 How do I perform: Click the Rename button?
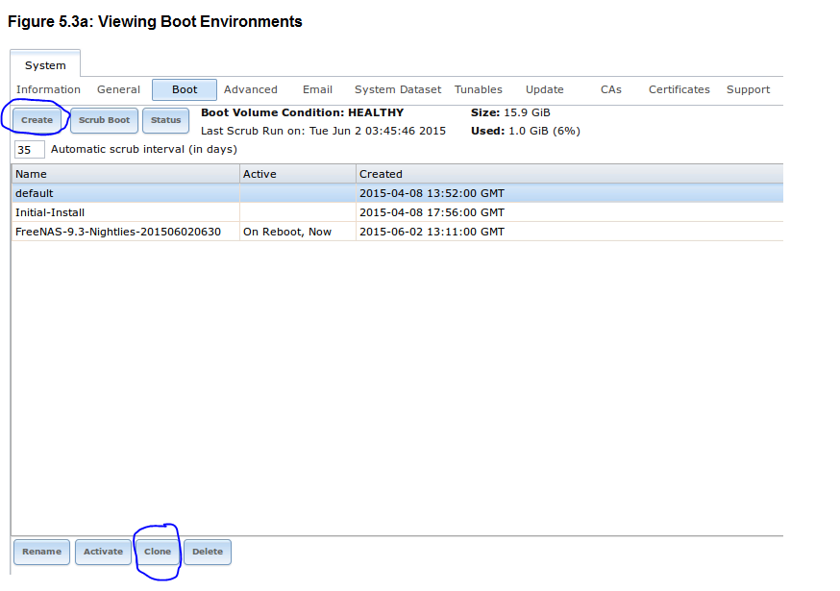click(41, 552)
